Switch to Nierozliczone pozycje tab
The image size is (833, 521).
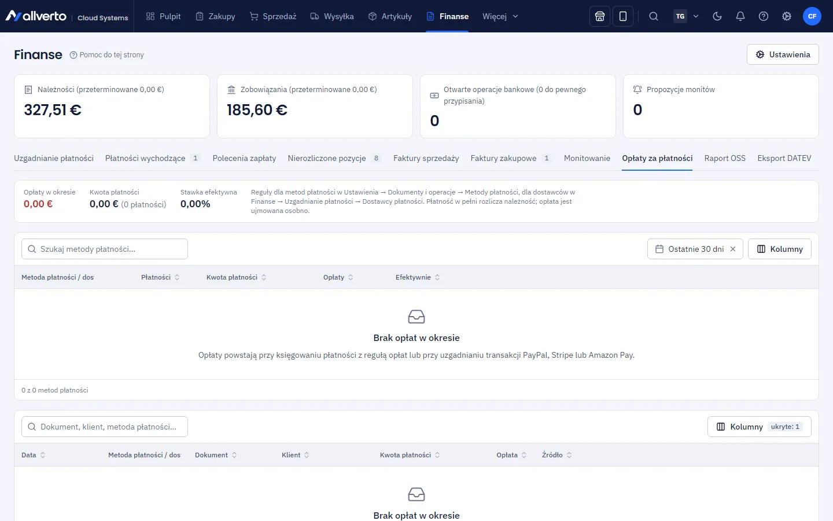tap(334, 158)
